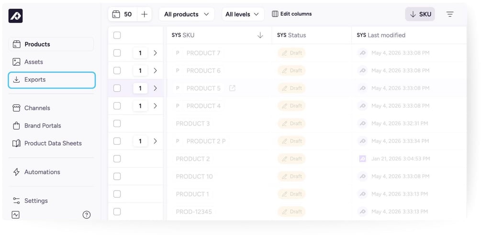Screen dimensions: 481x235
Task: Expand the PRODUCT 4 row chevron
Action: coord(155,106)
